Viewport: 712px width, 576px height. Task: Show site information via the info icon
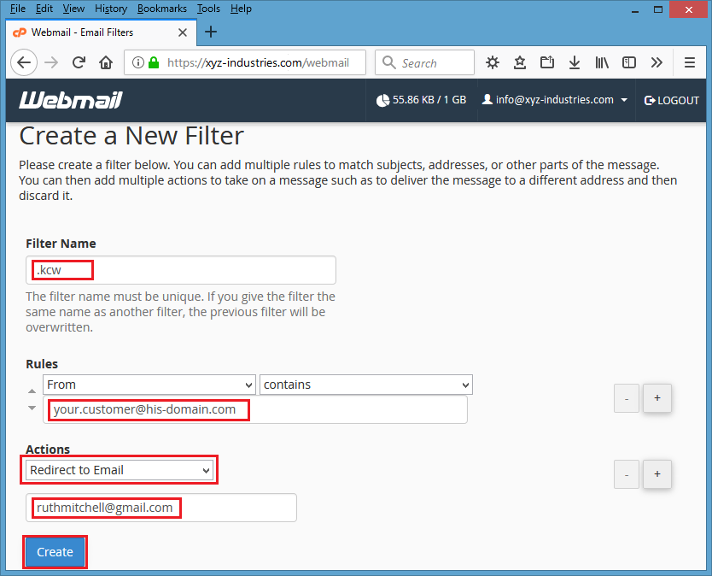click(137, 62)
